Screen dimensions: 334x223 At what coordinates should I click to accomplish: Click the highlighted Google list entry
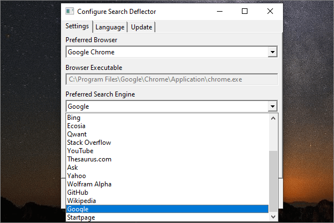pyautogui.click(x=167, y=209)
